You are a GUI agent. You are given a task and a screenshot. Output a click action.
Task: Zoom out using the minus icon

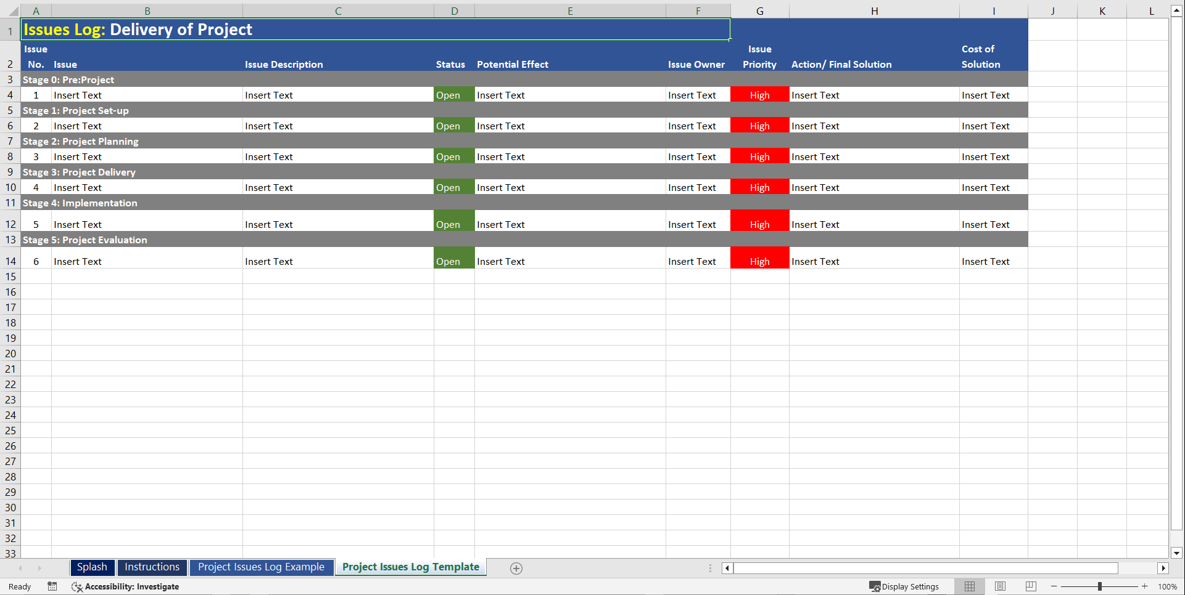[1054, 586]
